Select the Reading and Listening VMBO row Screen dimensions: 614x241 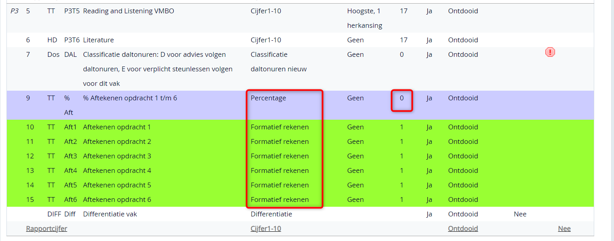[x=300, y=18]
